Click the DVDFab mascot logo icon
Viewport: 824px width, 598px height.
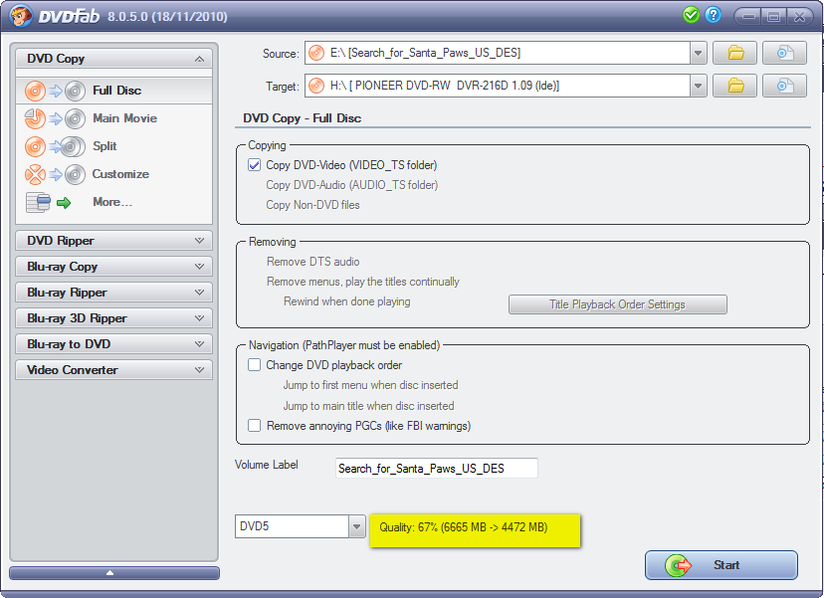pyautogui.click(x=20, y=16)
